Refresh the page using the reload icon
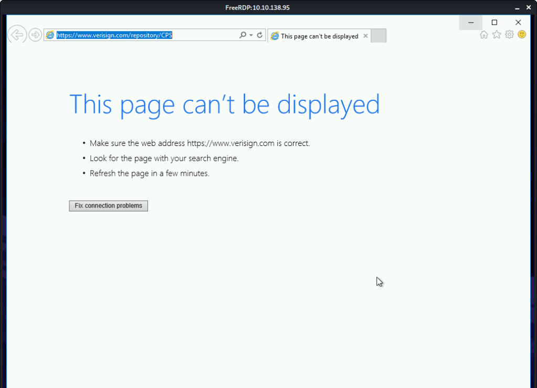The image size is (537, 388). 259,35
